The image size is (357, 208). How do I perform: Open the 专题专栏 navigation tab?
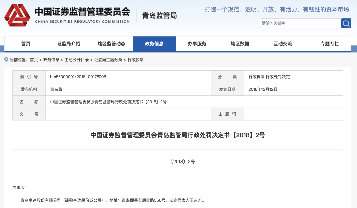coord(330,44)
